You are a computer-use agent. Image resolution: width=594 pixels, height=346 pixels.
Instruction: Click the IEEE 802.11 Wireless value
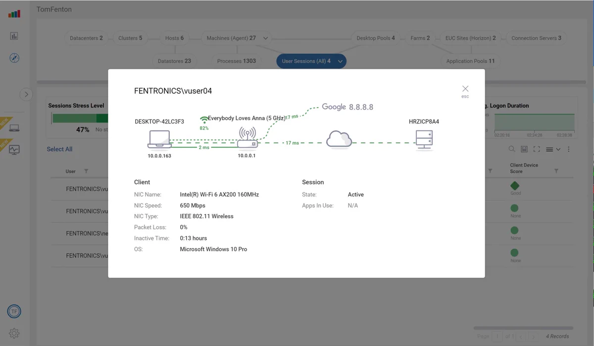206,216
